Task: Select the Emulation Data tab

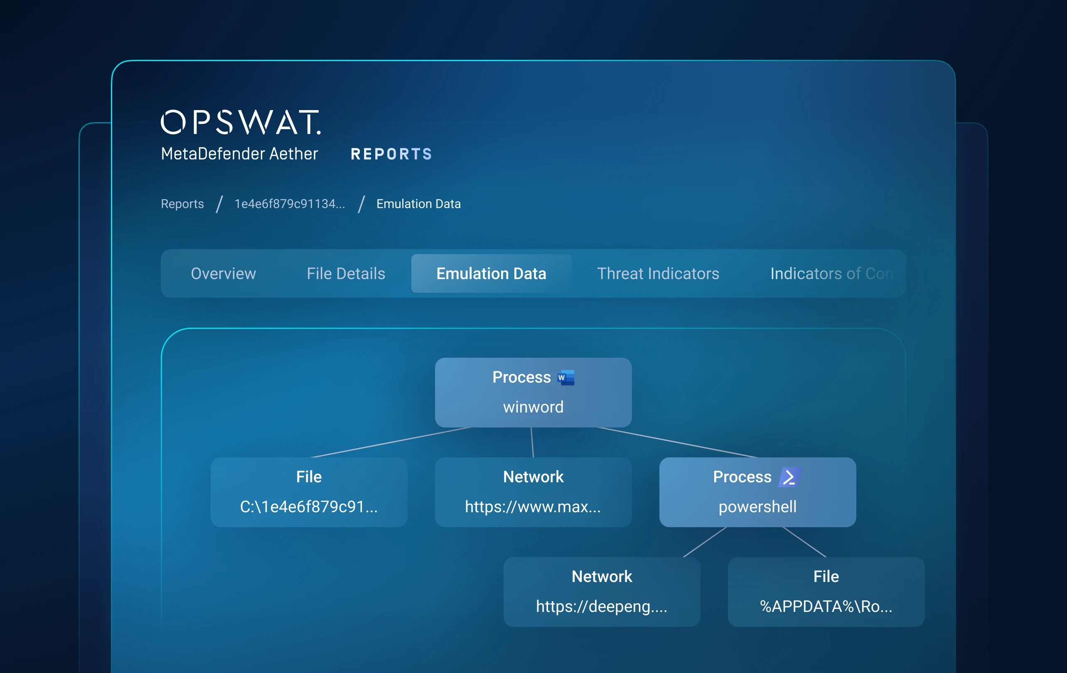Action: pyautogui.click(x=491, y=273)
